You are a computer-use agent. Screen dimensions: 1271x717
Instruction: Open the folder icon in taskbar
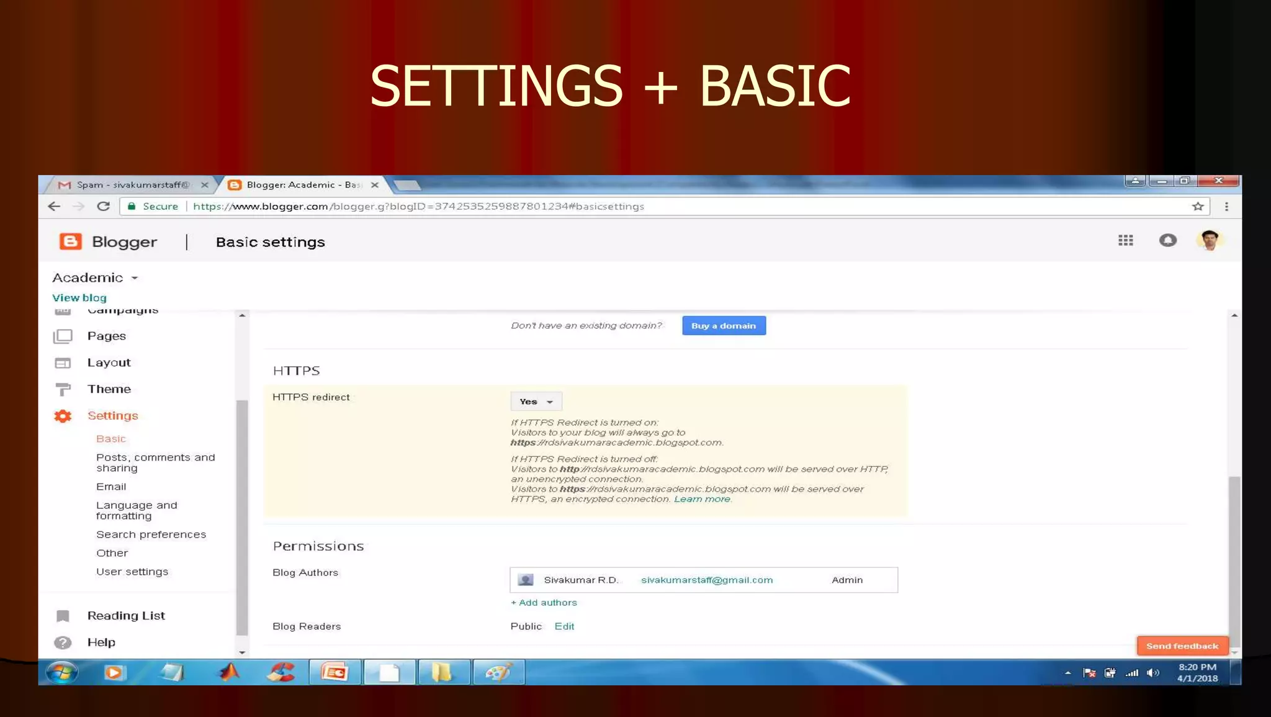click(443, 672)
